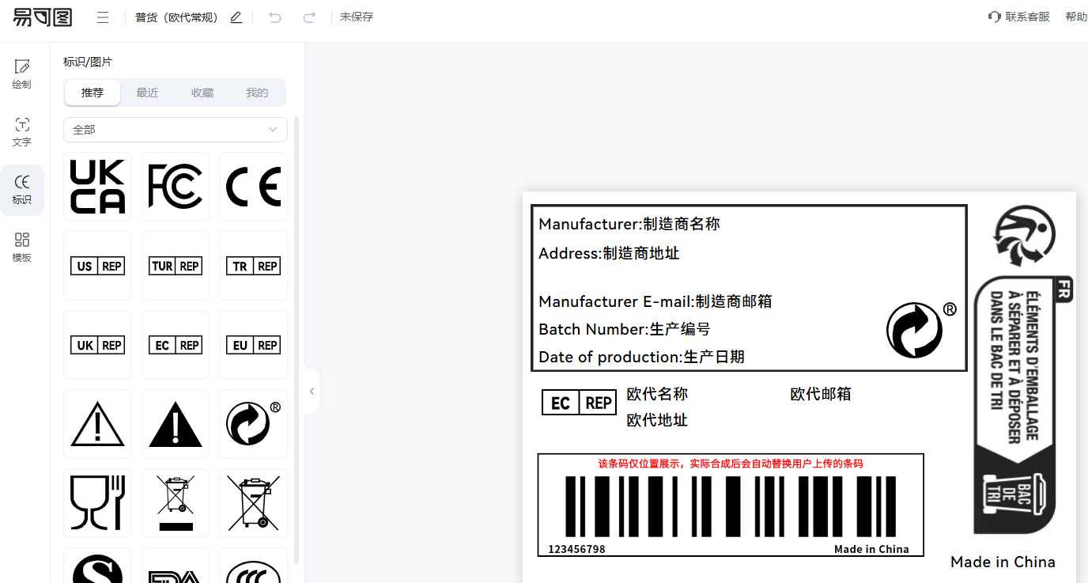Select the EC REP mark on the label
This screenshot has width=1088, height=583.
579,403
